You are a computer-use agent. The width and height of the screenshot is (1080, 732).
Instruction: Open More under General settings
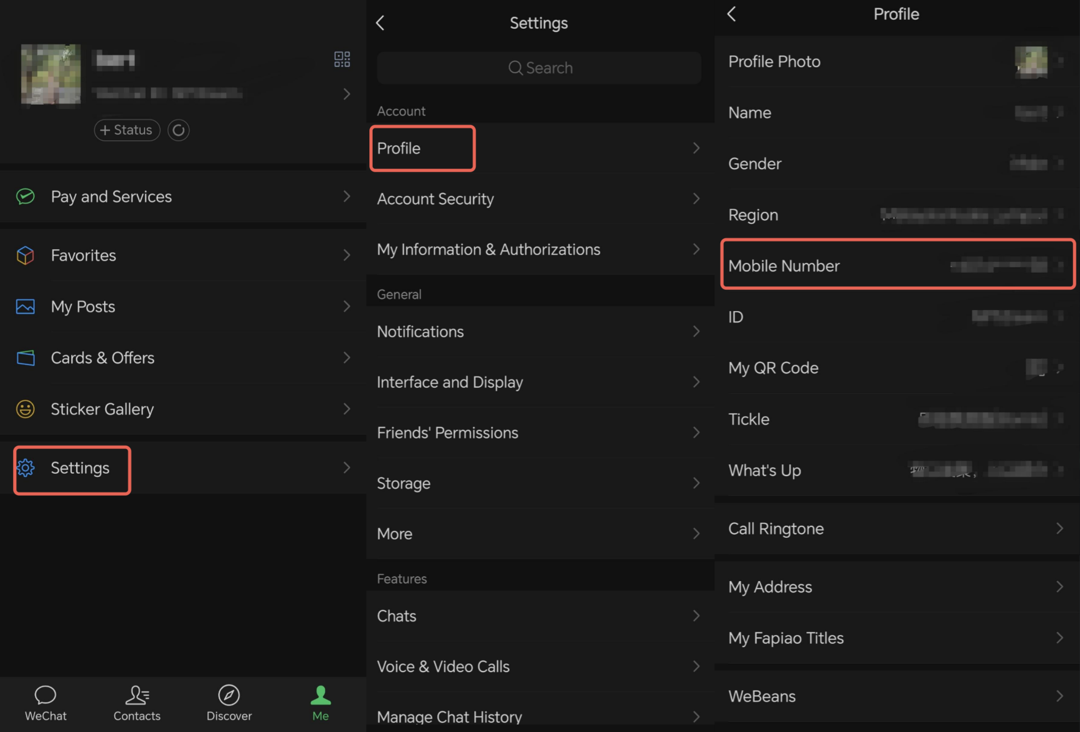540,534
